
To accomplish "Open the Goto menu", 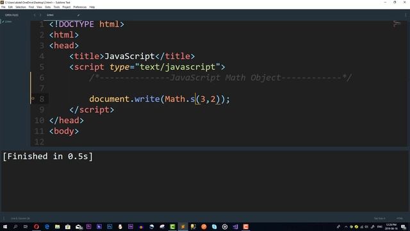I will click(x=48, y=7).
